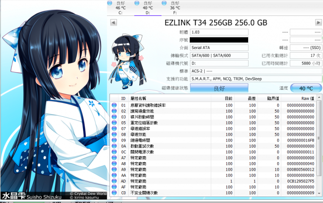Click the attribute list scrollbar down arrow
This screenshot has height=203, width=323.
(x=319, y=193)
